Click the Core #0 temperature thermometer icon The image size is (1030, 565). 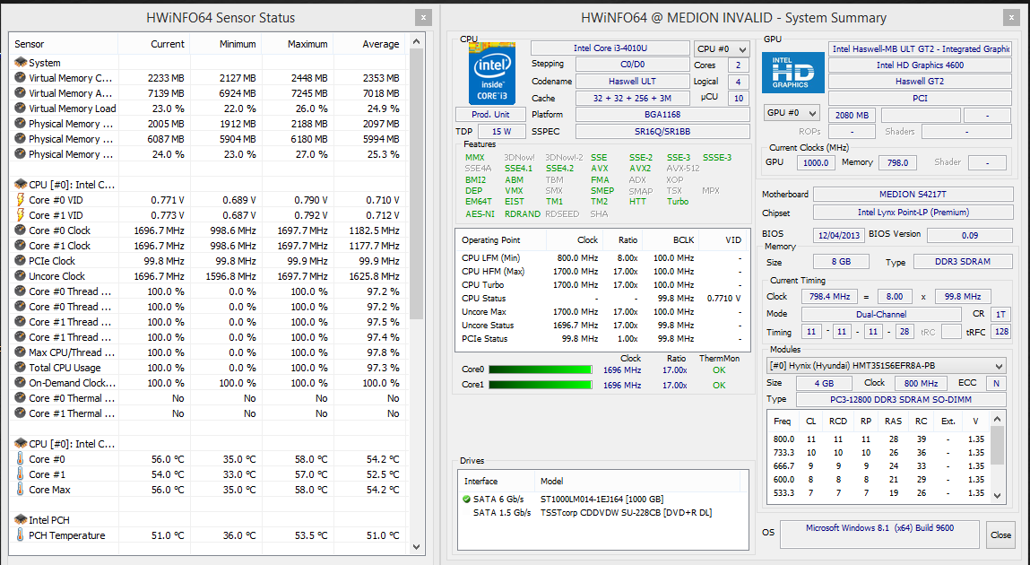pyautogui.click(x=21, y=458)
